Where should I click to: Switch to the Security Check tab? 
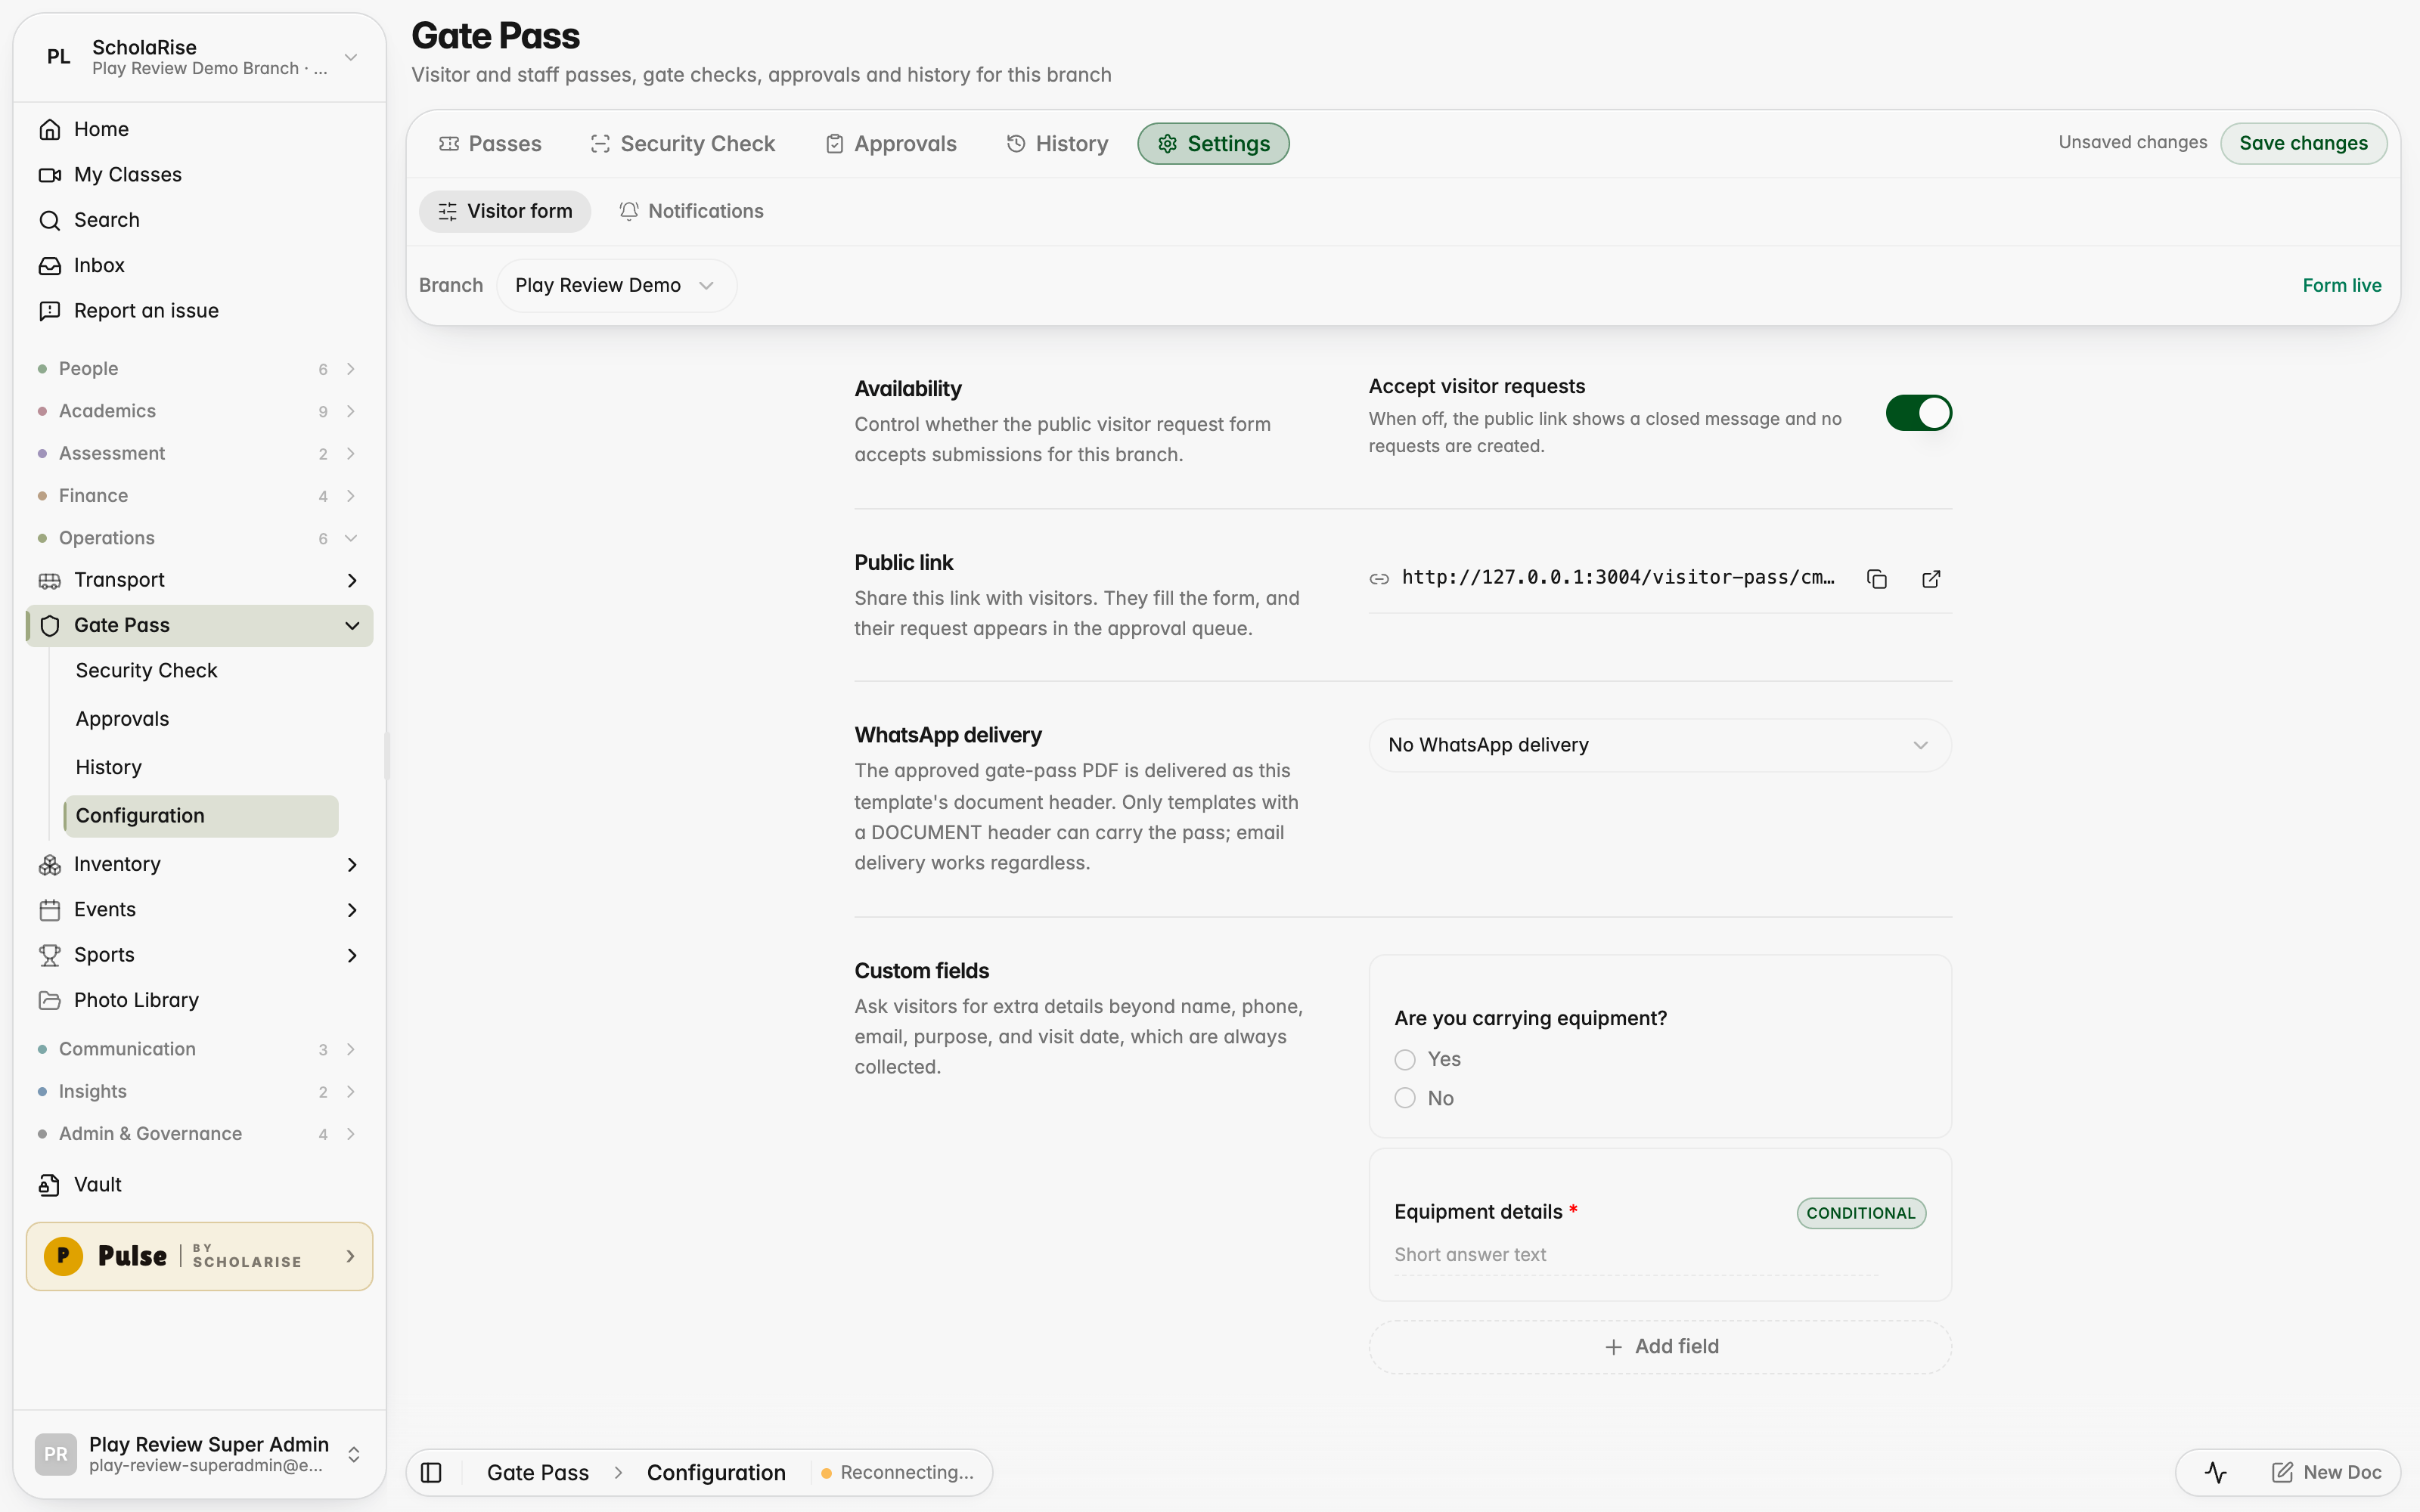[x=683, y=144]
